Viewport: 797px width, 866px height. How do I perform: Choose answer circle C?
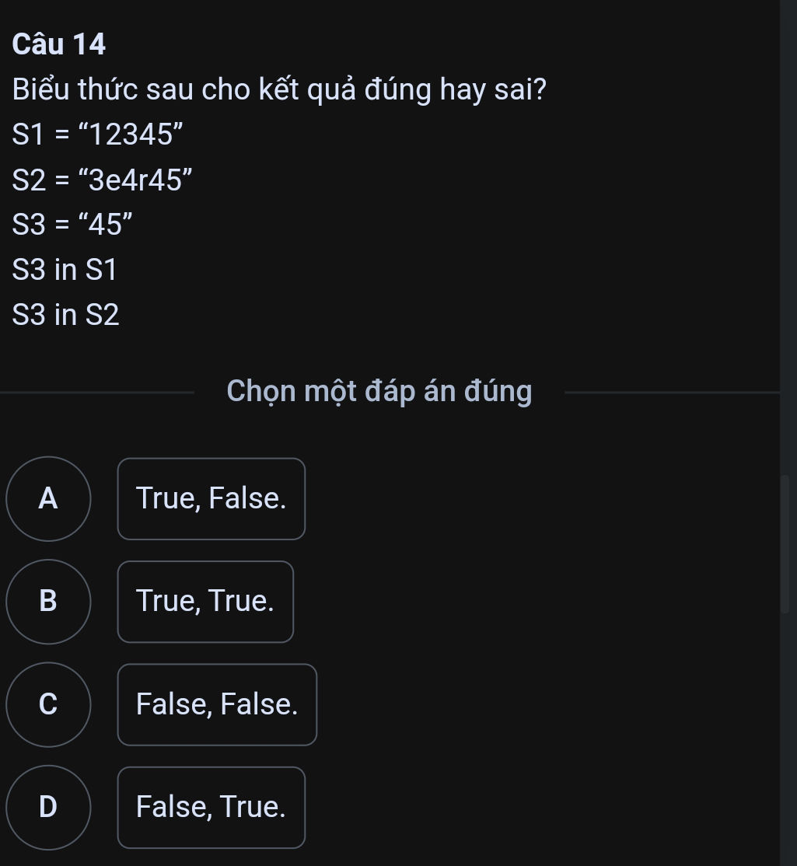pyautogui.click(x=49, y=705)
